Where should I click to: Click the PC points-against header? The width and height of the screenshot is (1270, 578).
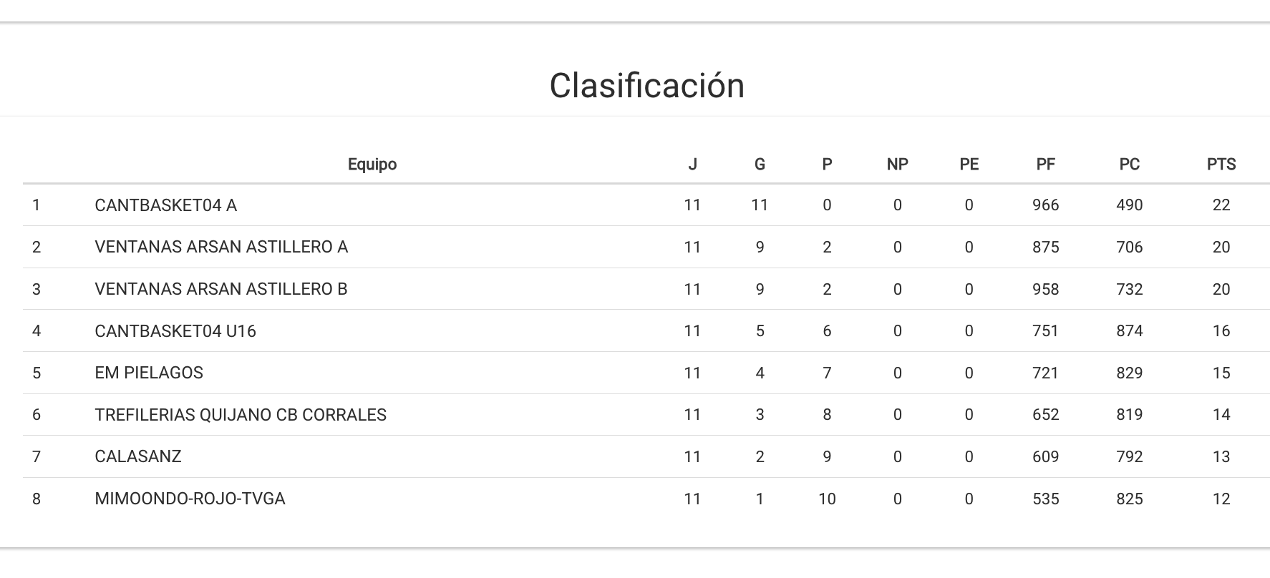click(1129, 165)
